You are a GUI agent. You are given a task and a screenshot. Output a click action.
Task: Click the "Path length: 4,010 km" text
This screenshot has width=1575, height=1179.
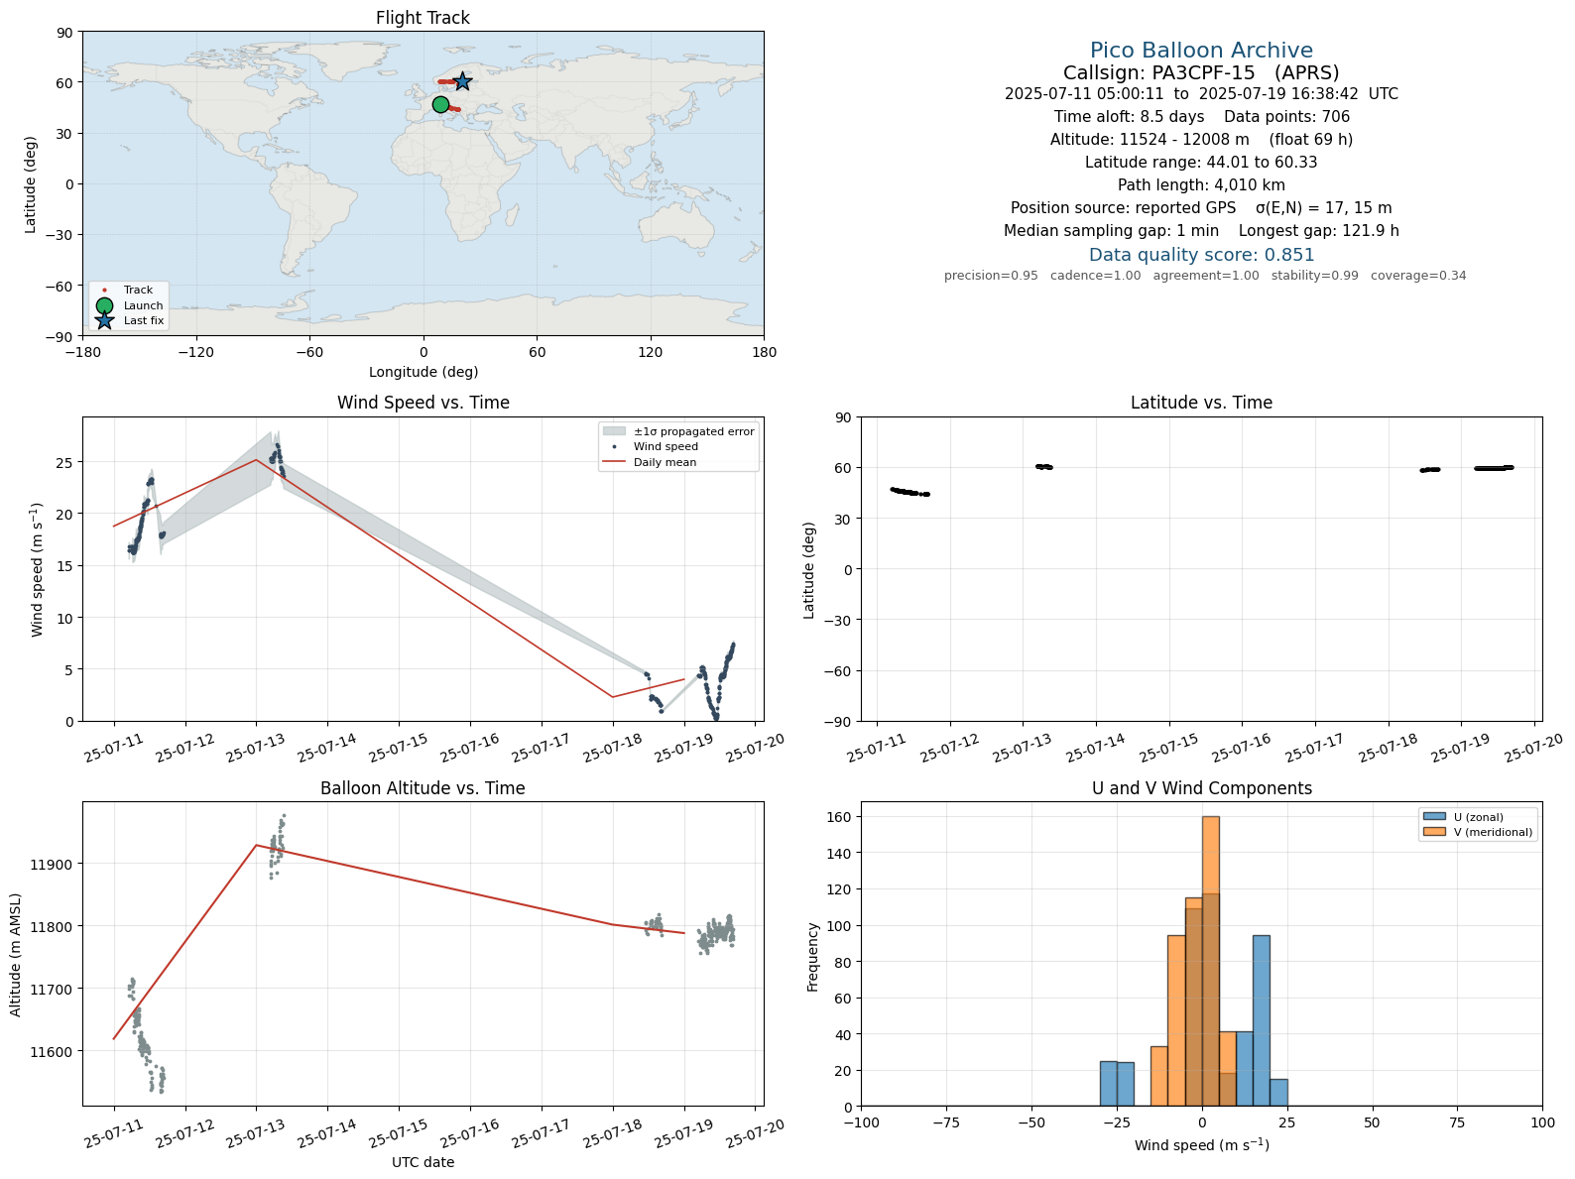[x=1201, y=185]
